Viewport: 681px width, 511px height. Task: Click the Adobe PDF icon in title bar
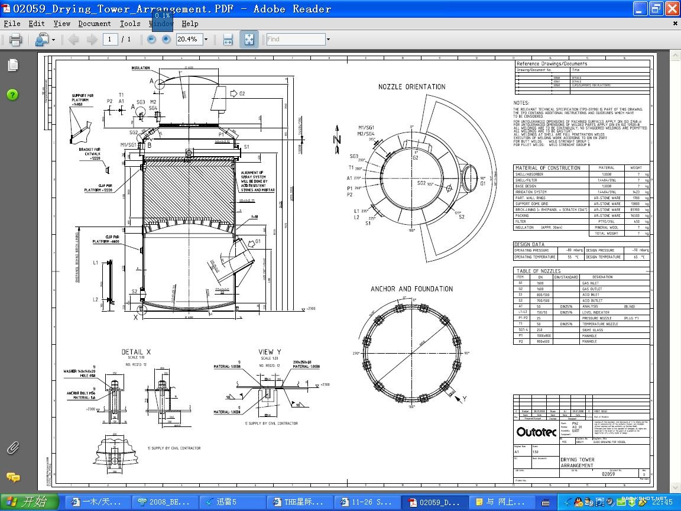point(6,8)
